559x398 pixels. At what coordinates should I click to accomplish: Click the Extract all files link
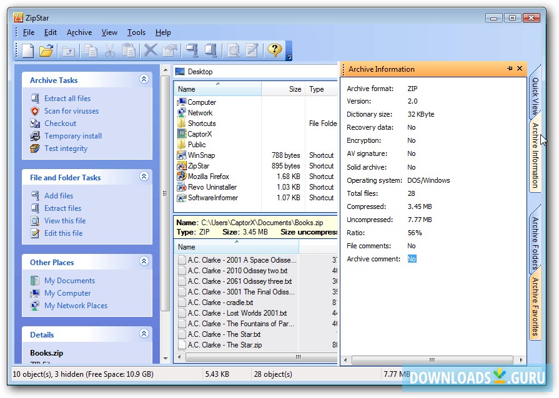coord(67,99)
